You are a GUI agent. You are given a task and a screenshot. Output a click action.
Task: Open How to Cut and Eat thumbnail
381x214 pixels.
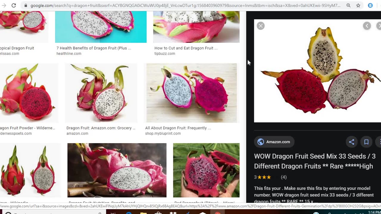pyautogui.click(x=196, y=27)
